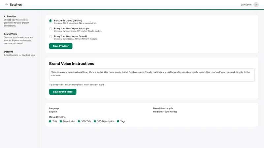
Task: Toggle the Tags default field checkbox
Action: [x=118, y=121]
